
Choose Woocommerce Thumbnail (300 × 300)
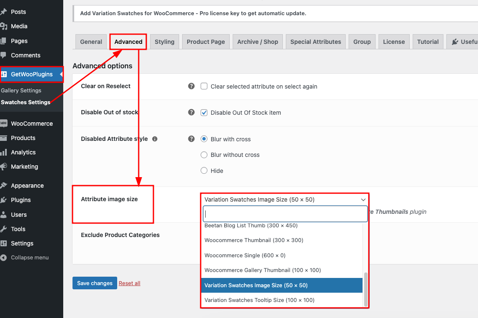click(282, 240)
